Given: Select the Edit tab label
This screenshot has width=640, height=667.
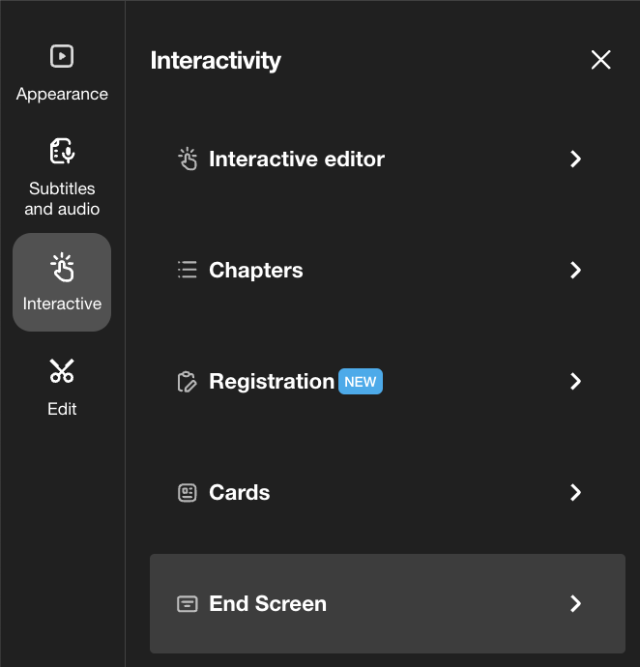Looking at the screenshot, I should [62, 409].
